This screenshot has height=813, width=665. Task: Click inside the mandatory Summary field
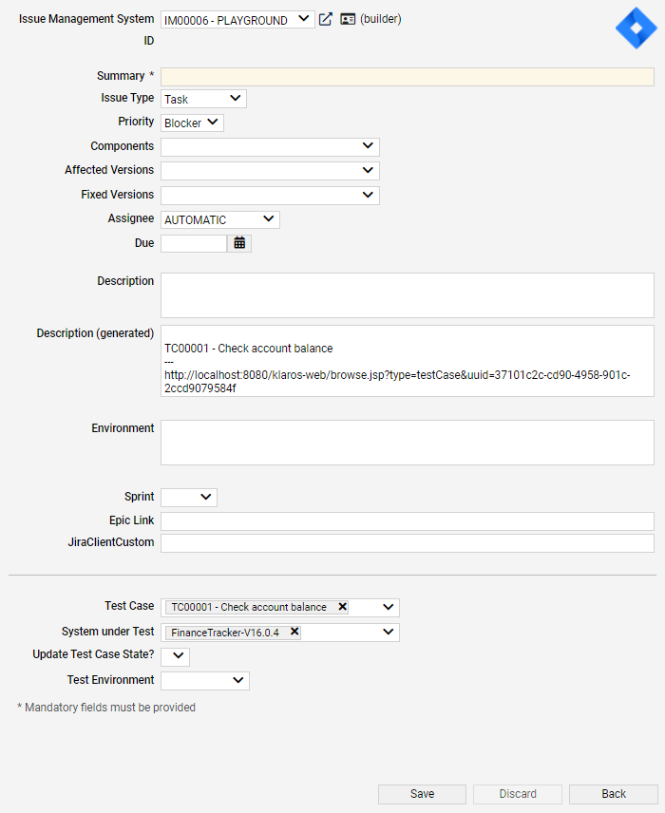point(407,76)
